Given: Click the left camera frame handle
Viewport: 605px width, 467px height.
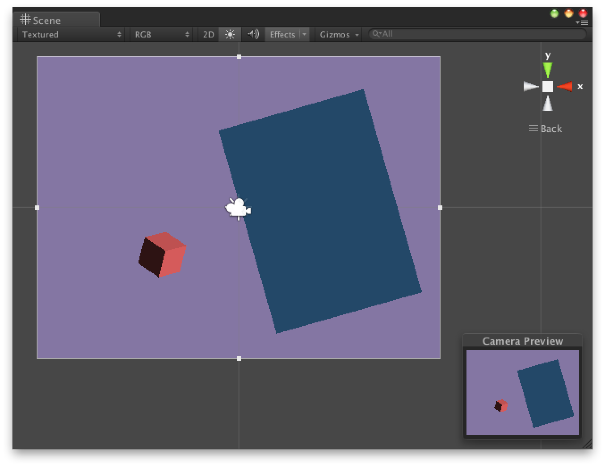Looking at the screenshot, I should pos(37,208).
